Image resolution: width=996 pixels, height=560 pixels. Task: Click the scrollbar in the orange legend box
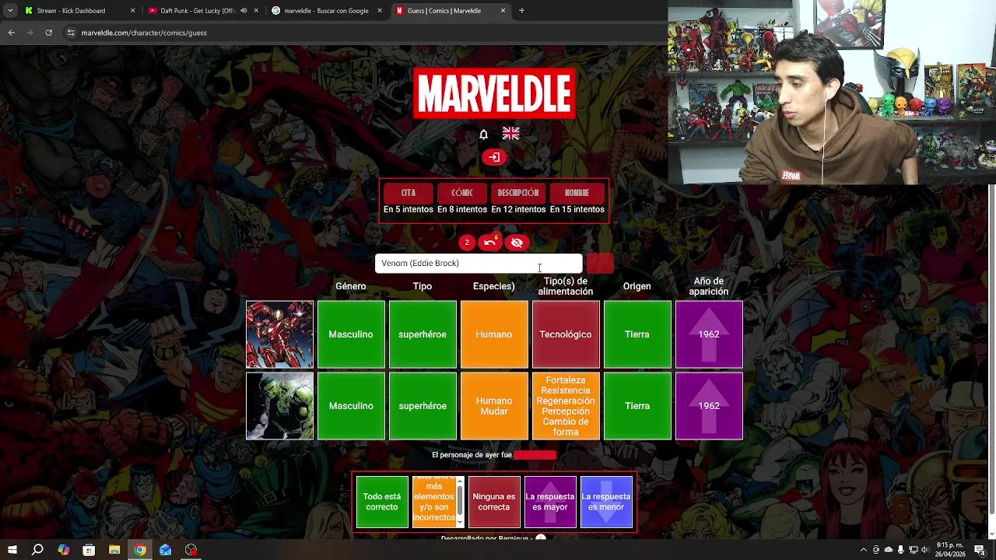460,502
